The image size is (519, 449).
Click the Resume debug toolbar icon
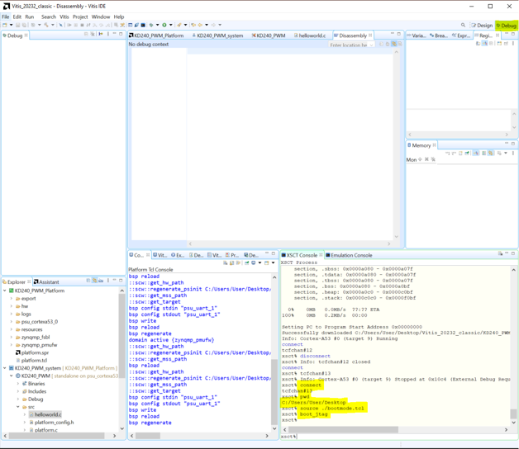click(x=69, y=25)
